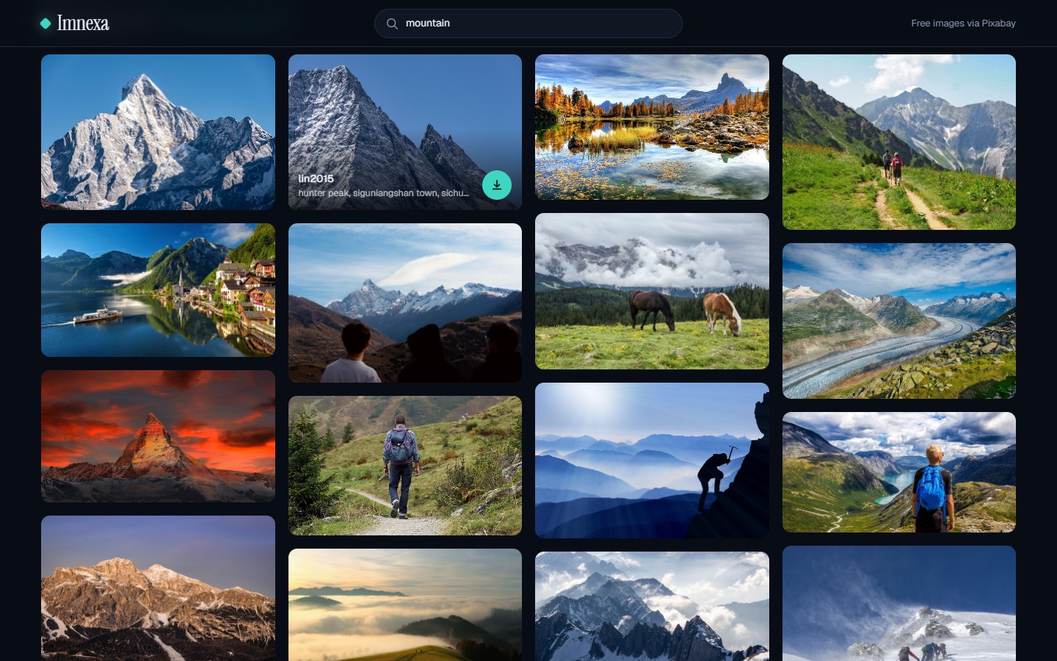The image size is (1057, 661).
Task: Click the search magnifier icon
Action: pos(392,24)
